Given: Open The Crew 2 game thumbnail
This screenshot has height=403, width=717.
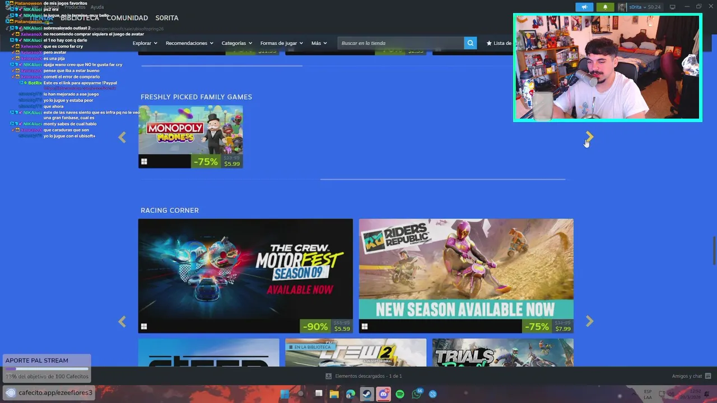Looking at the screenshot, I should [x=356, y=353].
